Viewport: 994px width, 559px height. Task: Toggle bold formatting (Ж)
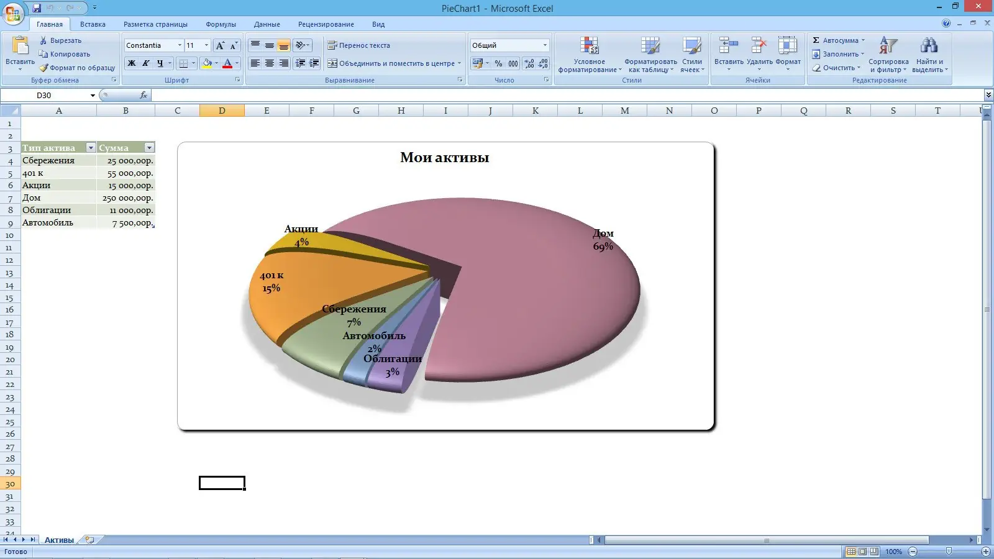[132, 63]
